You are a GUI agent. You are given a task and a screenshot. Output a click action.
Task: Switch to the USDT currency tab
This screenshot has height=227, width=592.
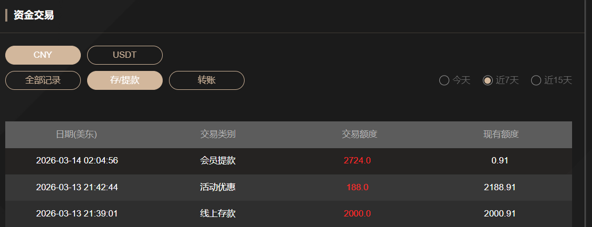(125, 55)
